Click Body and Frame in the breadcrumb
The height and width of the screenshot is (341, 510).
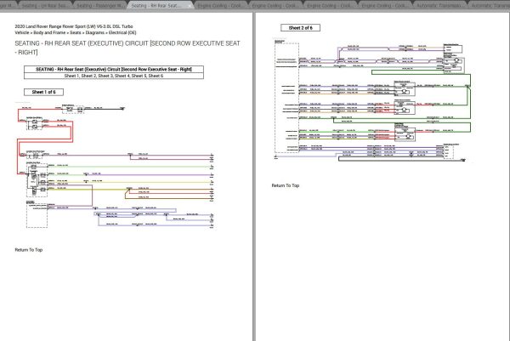click(x=49, y=32)
